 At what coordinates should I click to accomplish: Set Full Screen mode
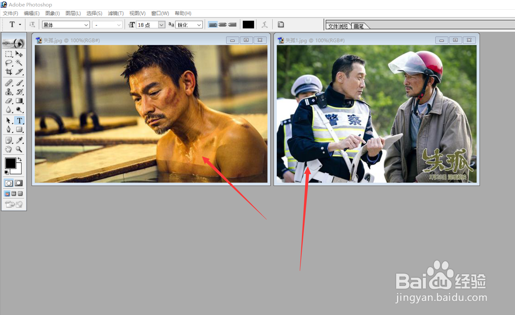tap(20, 194)
